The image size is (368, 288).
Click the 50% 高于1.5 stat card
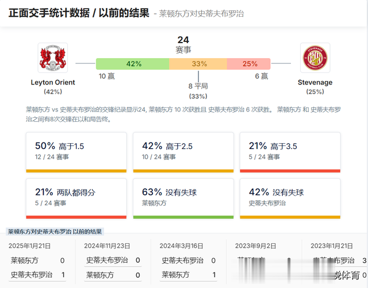click(x=76, y=152)
